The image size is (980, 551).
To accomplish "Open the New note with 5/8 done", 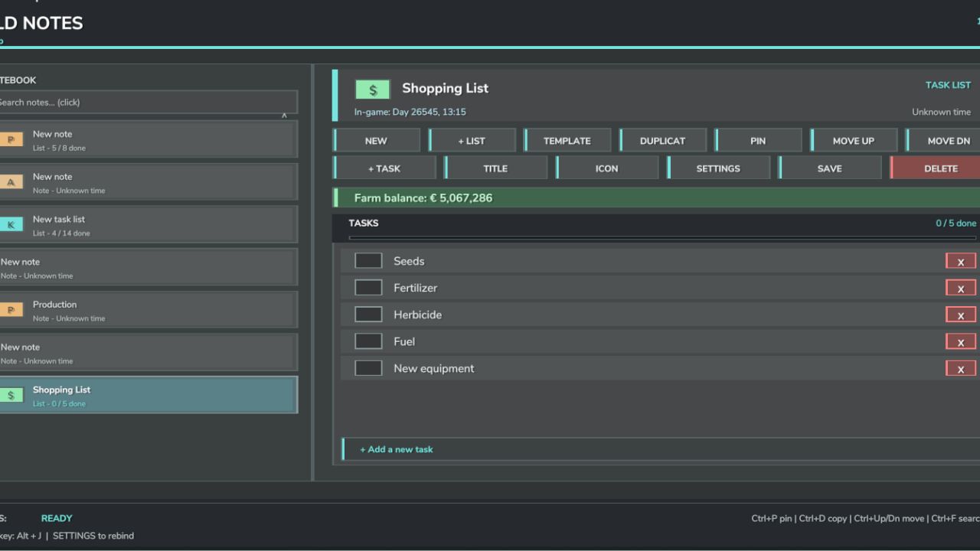I will click(149, 139).
